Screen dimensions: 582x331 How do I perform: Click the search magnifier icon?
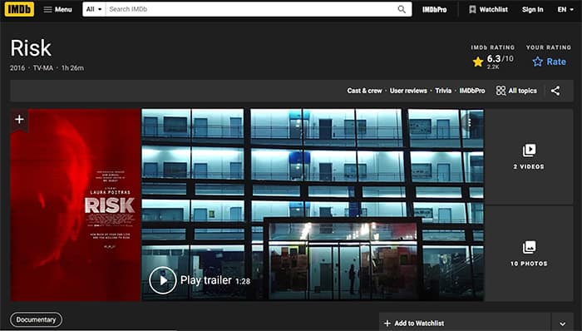(402, 9)
